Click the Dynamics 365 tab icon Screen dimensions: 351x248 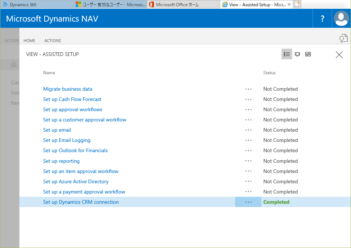pos(5,4)
